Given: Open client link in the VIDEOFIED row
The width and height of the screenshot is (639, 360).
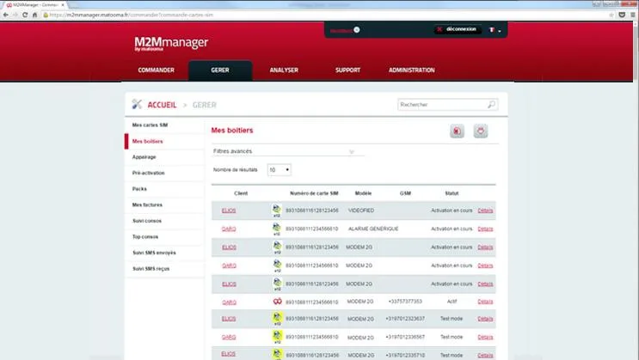Looking at the screenshot, I should click(x=229, y=211).
